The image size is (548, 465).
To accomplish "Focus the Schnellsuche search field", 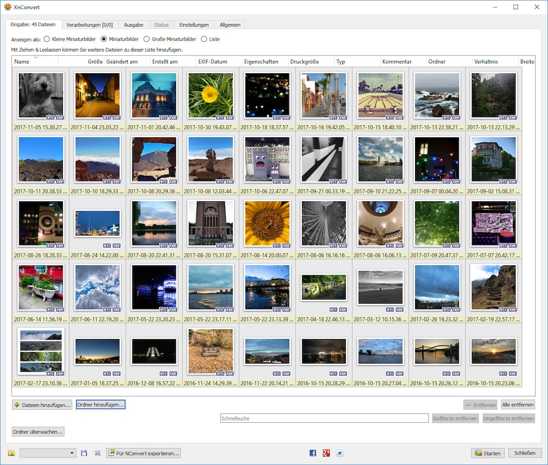I will click(324, 418).
